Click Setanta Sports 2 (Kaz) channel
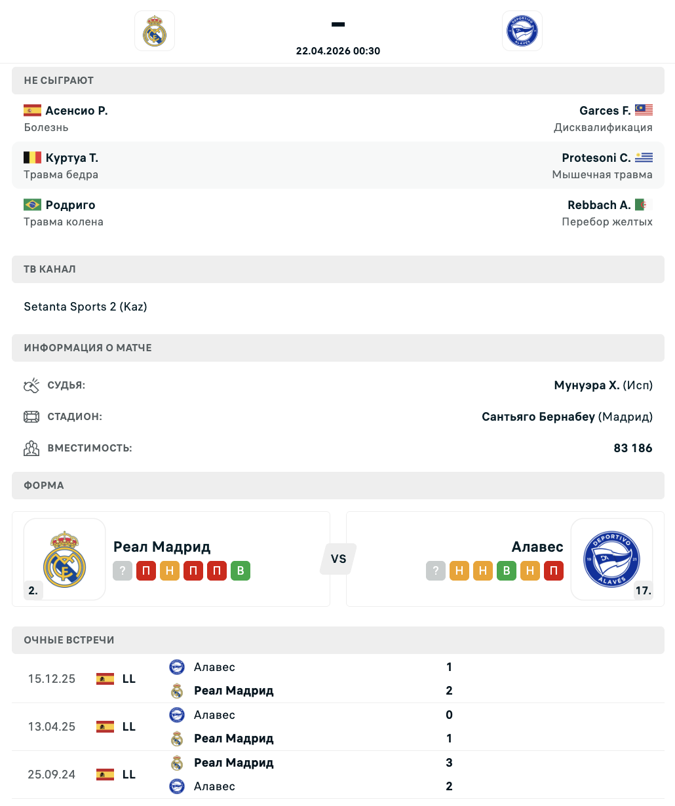 [x=85, y=307]
